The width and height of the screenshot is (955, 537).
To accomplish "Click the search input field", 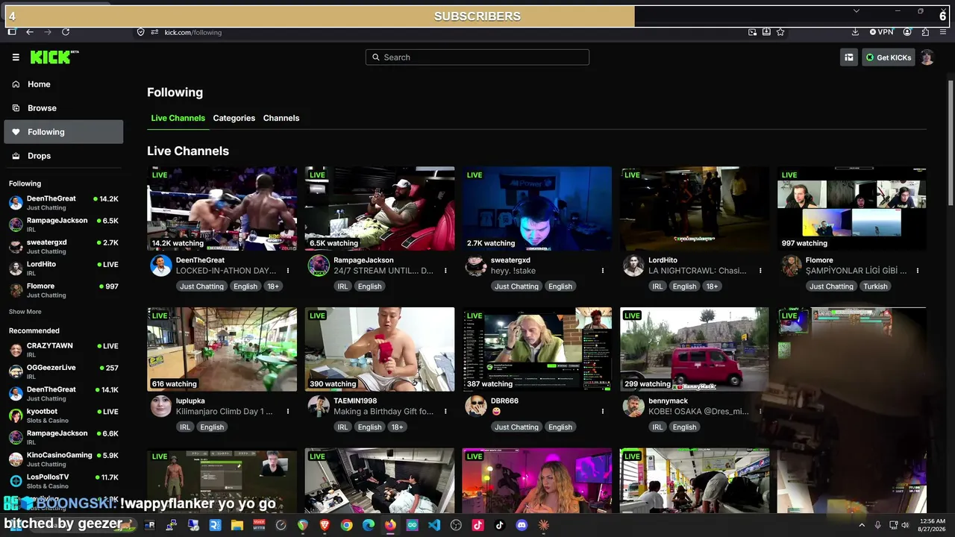I will [x=477, y=57].
